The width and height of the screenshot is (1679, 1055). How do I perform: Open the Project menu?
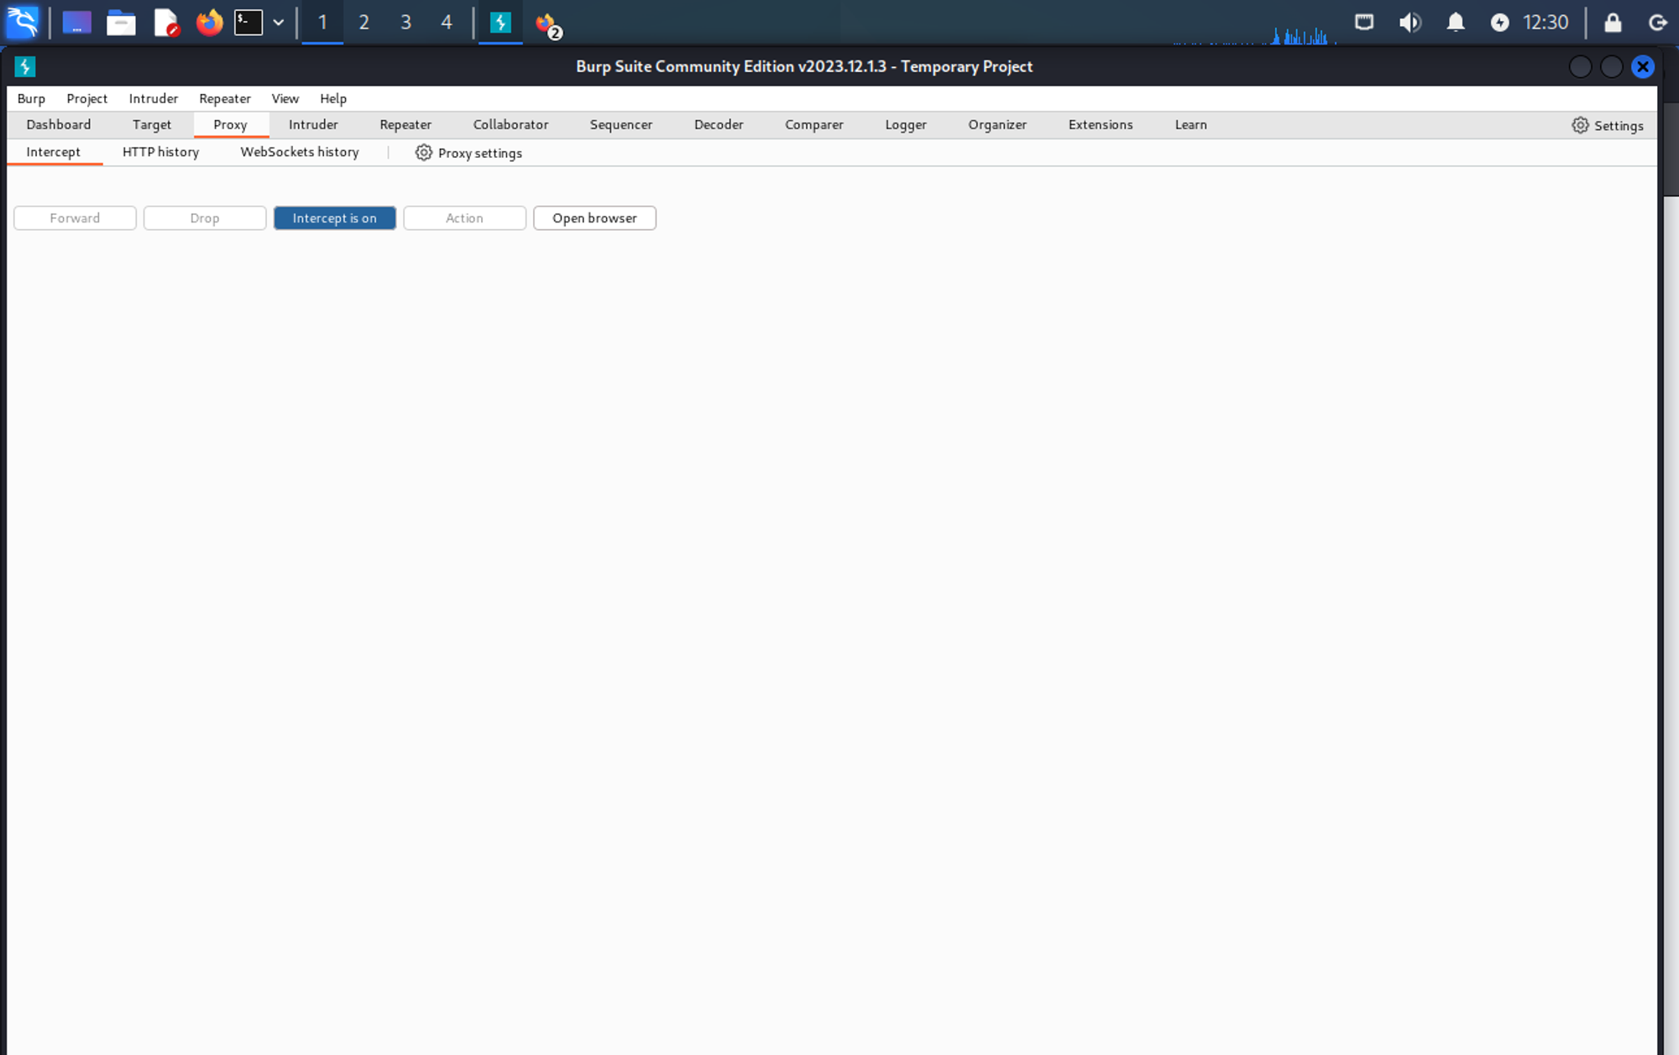[87, 98]
